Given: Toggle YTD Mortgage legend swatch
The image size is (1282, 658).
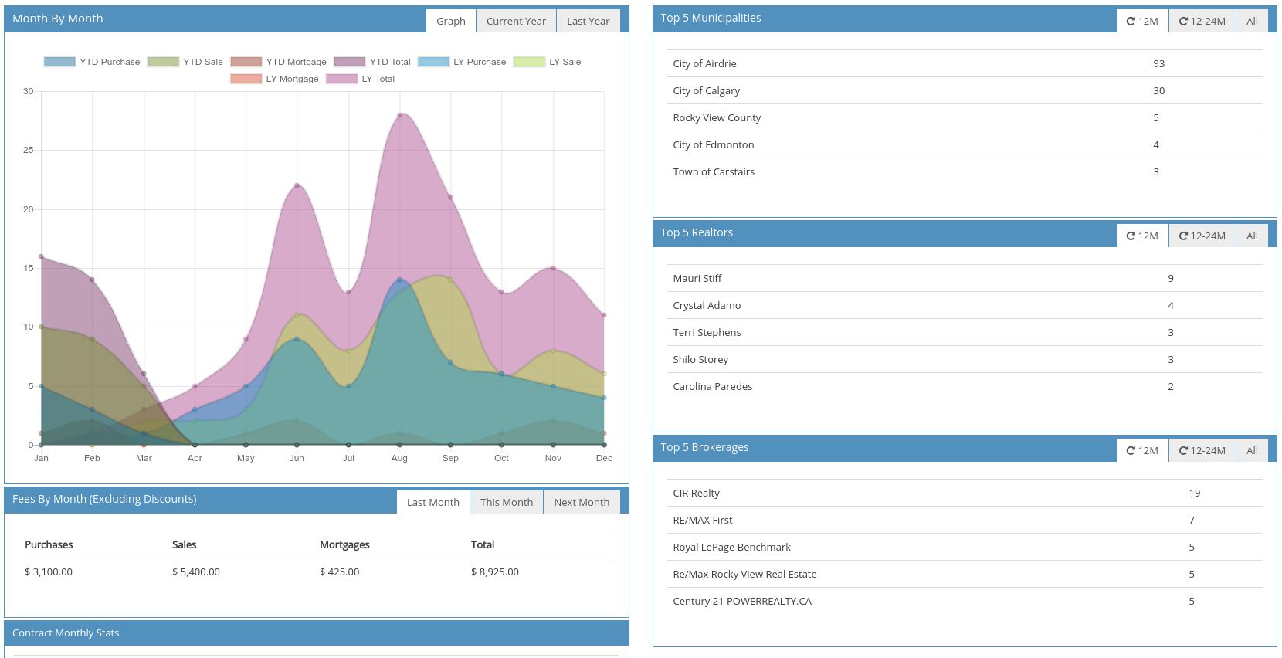Looking at the screenshot, I should point(246,62).
